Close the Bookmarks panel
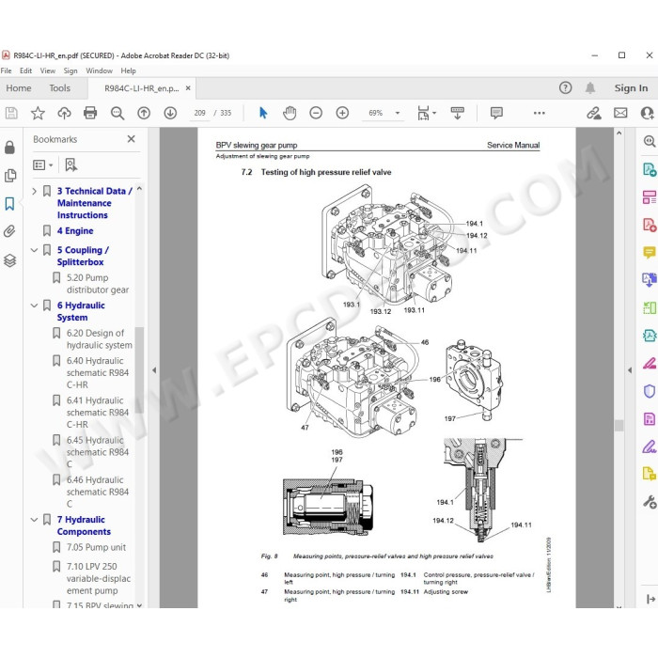Screen dimensions: 658x658 click(132, 139)
